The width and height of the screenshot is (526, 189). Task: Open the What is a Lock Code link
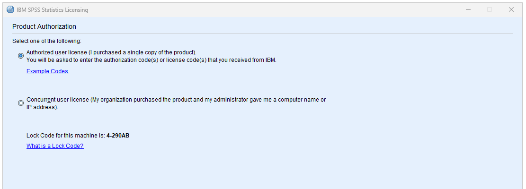(55, 146)
